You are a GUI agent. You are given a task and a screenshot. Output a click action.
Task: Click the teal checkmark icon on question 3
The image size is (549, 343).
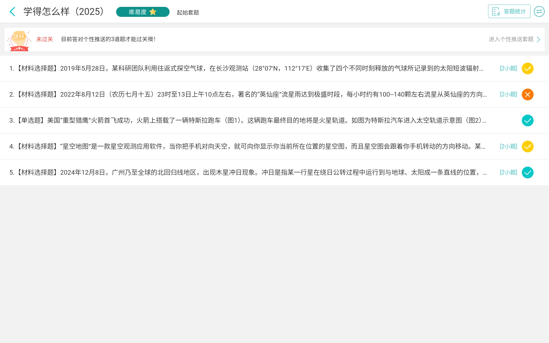coord(527,121)
